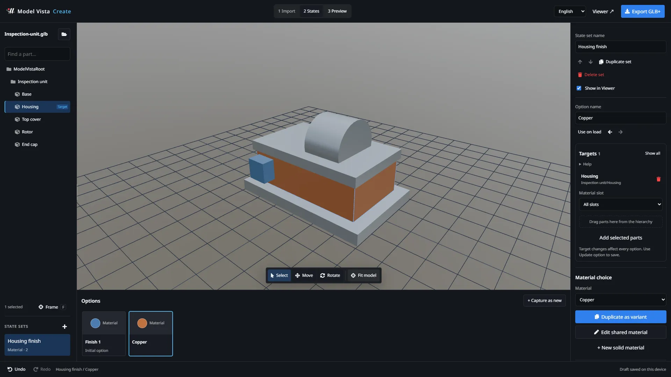Select End cap part in hierarchy
Image resolution: width=671 pixels, height=377 pixels.
click(37, 145)
